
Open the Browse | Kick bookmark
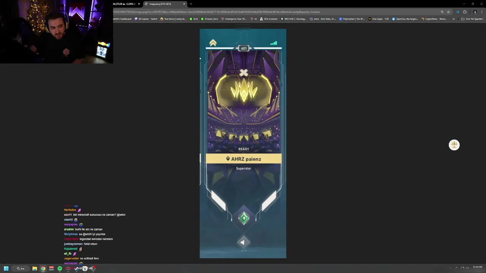pos(210,19)
